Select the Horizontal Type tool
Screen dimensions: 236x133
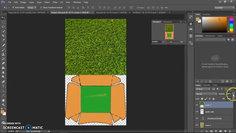tap(3, 86)
